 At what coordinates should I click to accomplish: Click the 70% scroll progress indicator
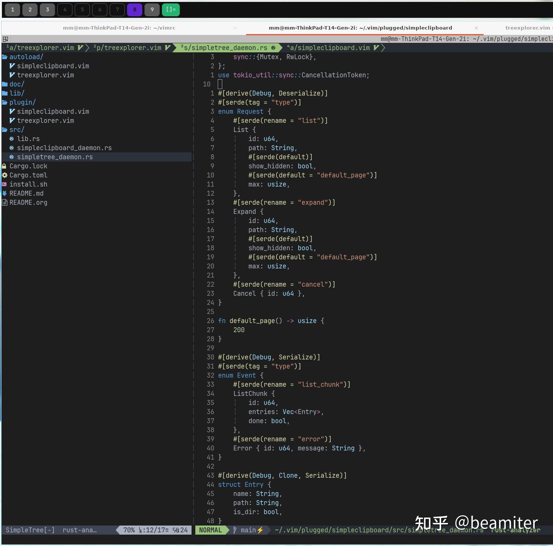129,530
